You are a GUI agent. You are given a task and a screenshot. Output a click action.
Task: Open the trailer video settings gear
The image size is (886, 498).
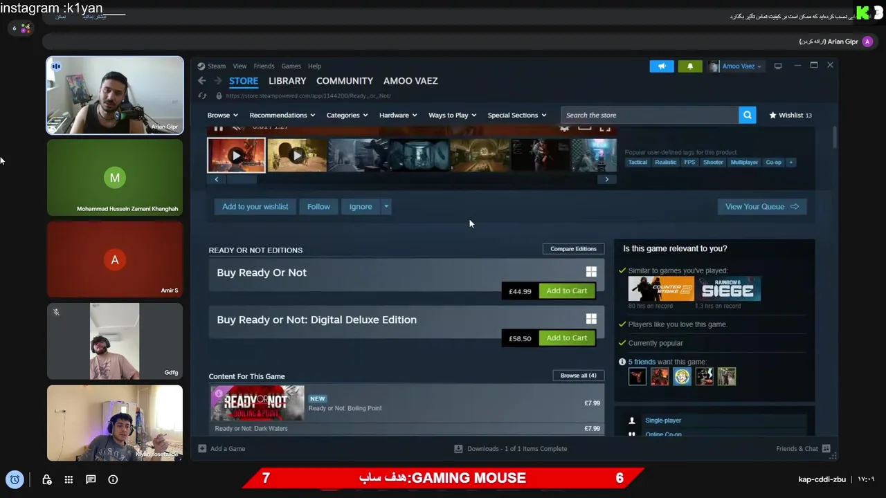click(x=564, y=128)
